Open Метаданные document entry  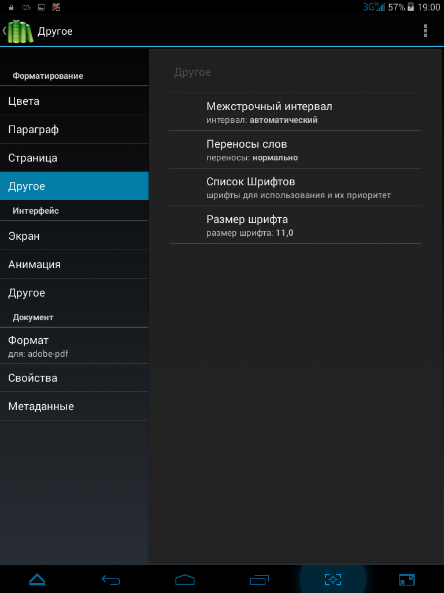pyautogui.click(x=74, y=406)
